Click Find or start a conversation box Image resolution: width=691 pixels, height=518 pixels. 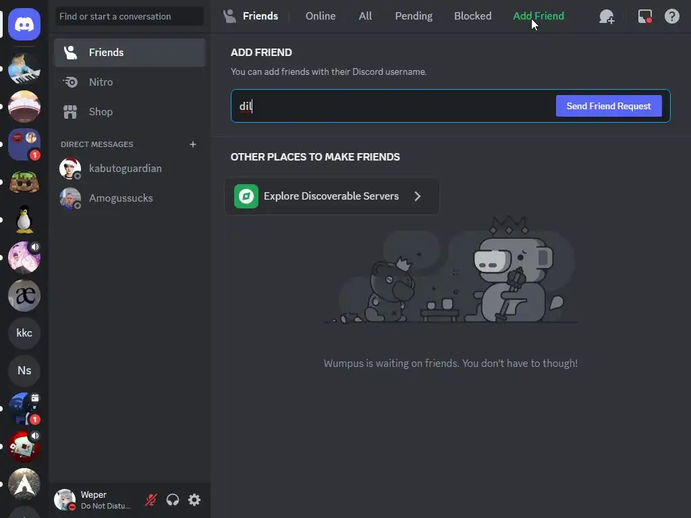tap(130, 16)
